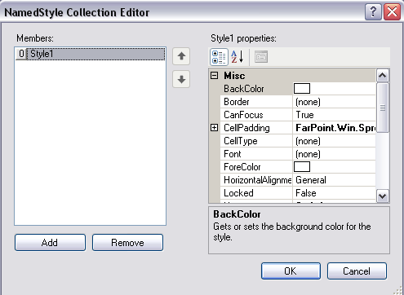The image size is (404, 295).
Task: Select the CellType property label
Action: point(241,141)
